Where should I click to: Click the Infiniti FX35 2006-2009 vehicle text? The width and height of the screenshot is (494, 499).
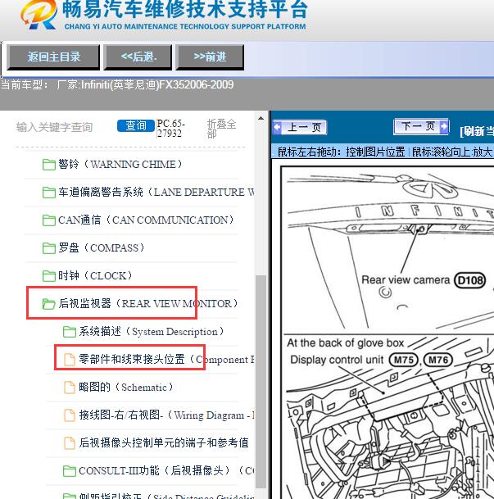[x=145, y=85]
